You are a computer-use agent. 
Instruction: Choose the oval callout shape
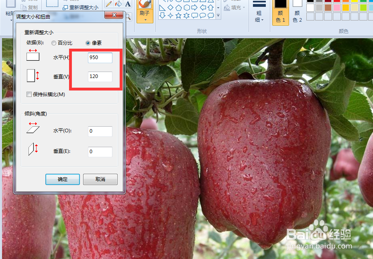(x=203, y=16)
